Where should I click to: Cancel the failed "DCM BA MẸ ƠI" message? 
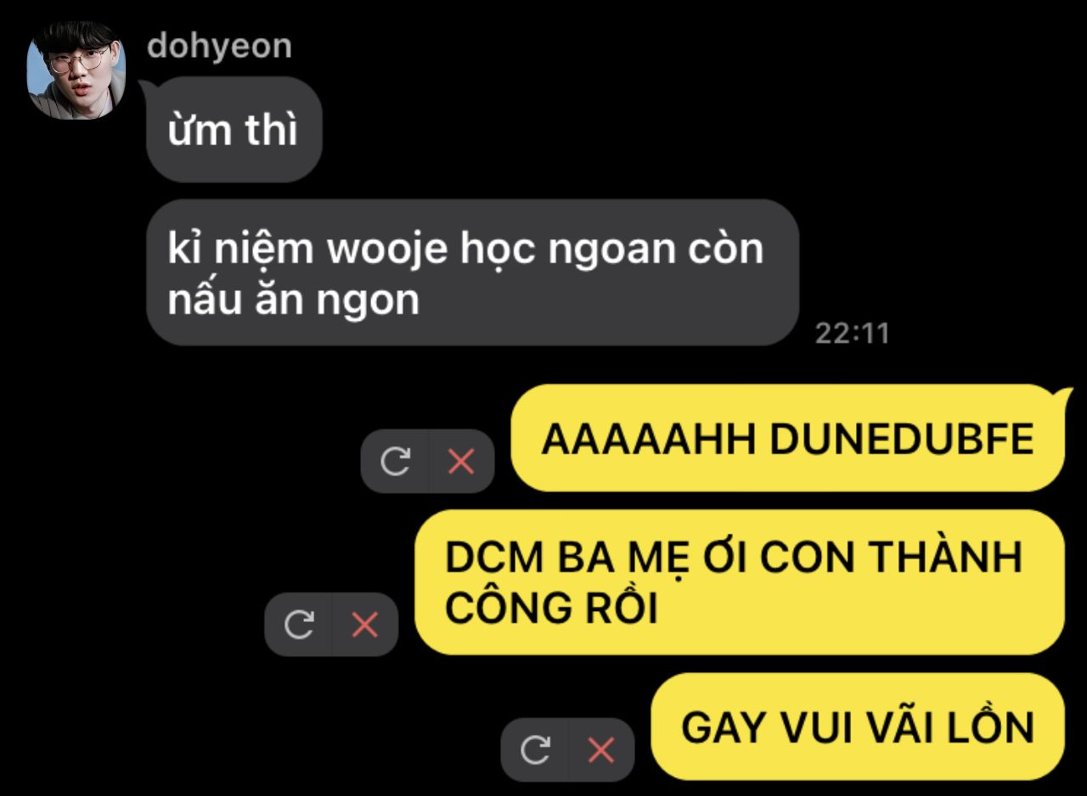365,625
